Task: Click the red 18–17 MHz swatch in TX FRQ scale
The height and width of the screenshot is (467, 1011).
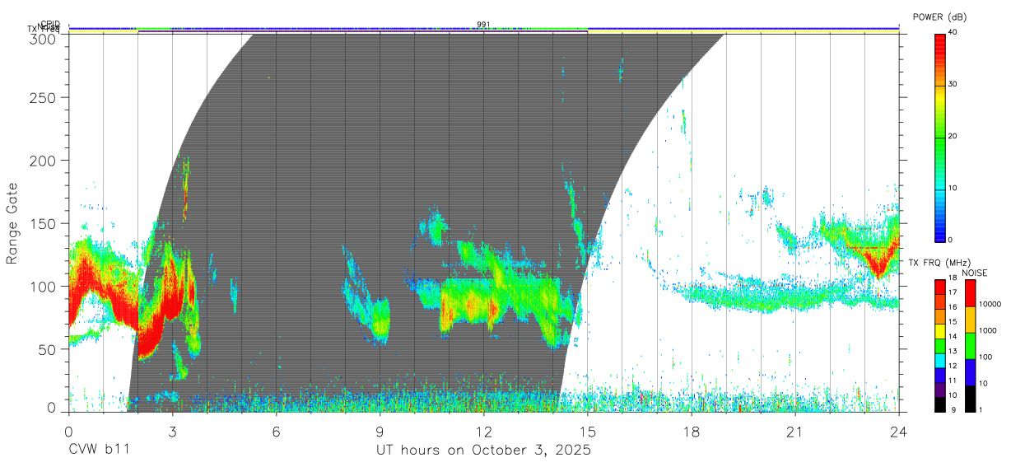Action: (939, 287)
